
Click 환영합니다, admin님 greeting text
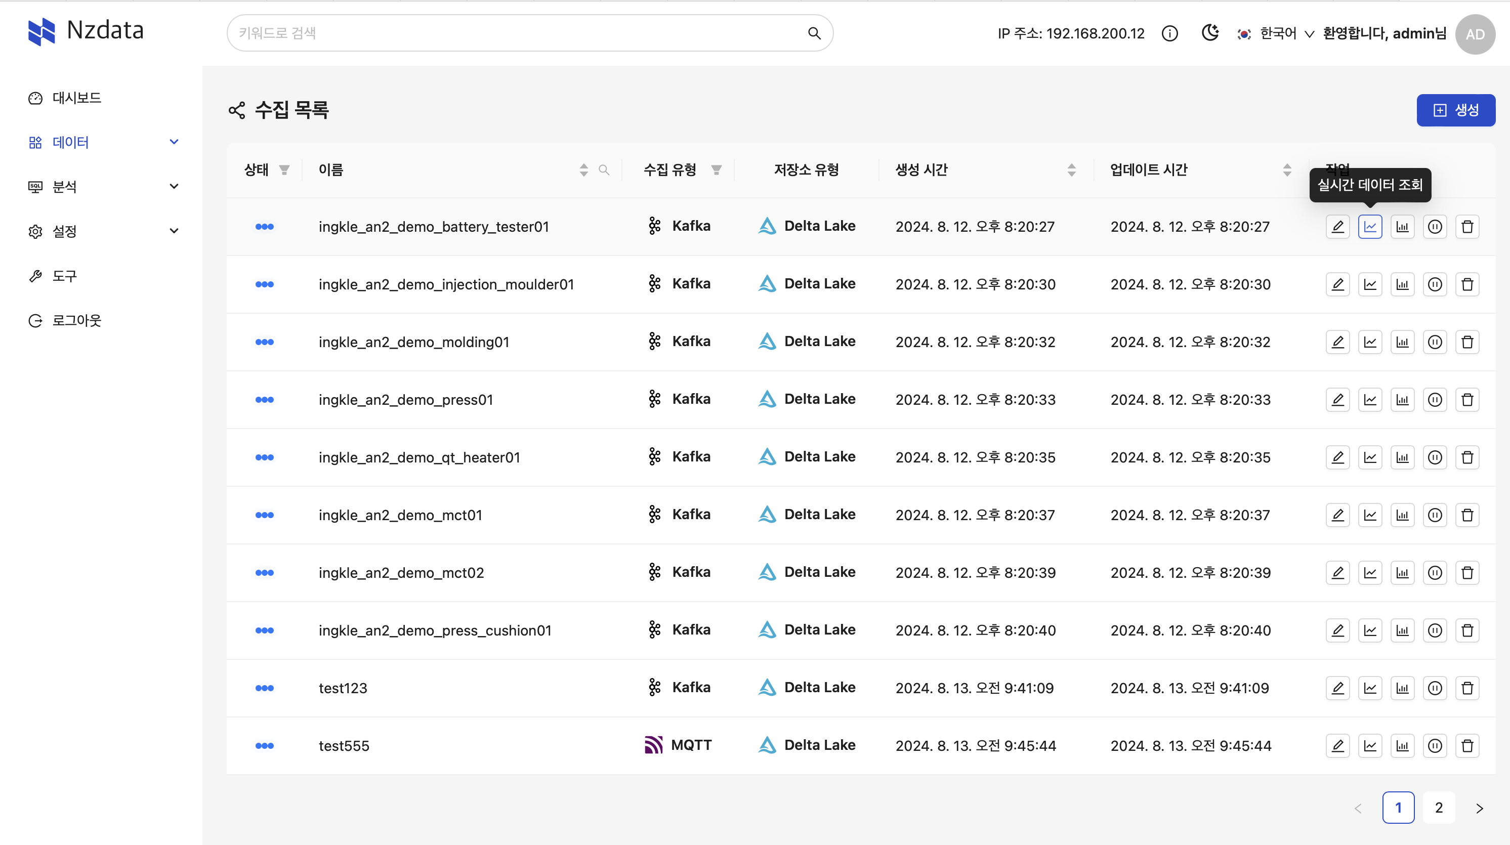tap(1385, 33)
